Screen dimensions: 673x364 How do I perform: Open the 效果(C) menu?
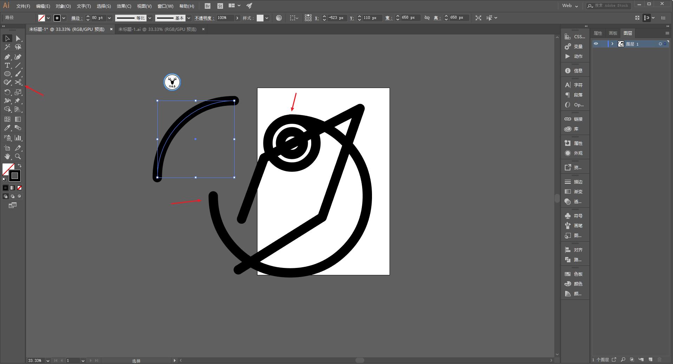[124, 6]
